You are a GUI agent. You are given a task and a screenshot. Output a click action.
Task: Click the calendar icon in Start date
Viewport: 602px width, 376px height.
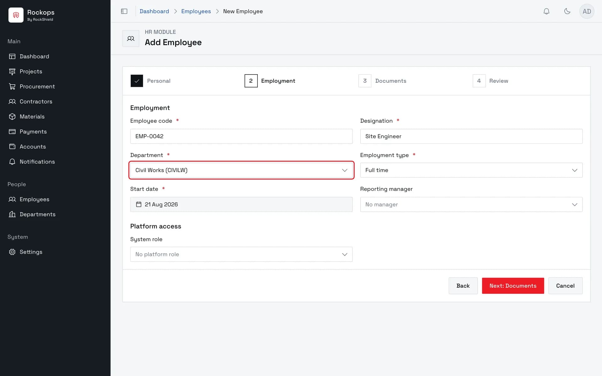(x=139, y=204)
